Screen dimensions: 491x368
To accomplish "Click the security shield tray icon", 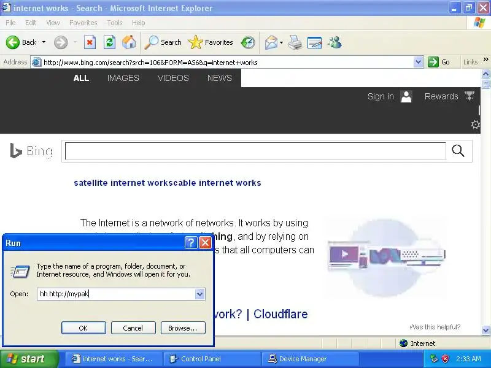I will [446, 359].
